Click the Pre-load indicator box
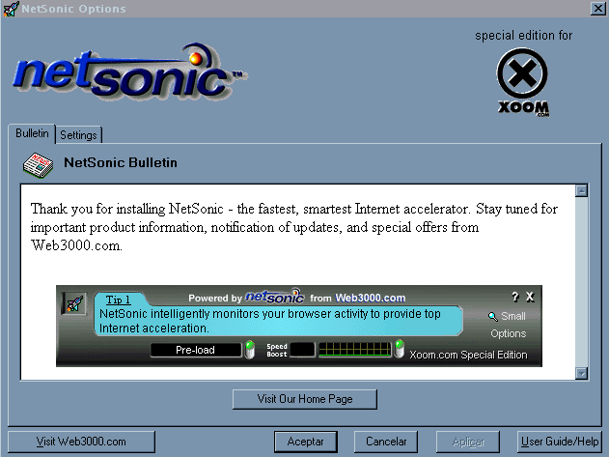The width and height of the screenshot is (609, 457). (196, 350)
